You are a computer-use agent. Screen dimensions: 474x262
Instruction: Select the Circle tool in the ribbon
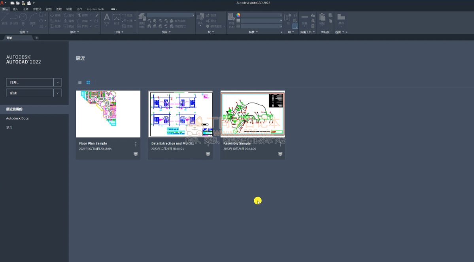23,17
